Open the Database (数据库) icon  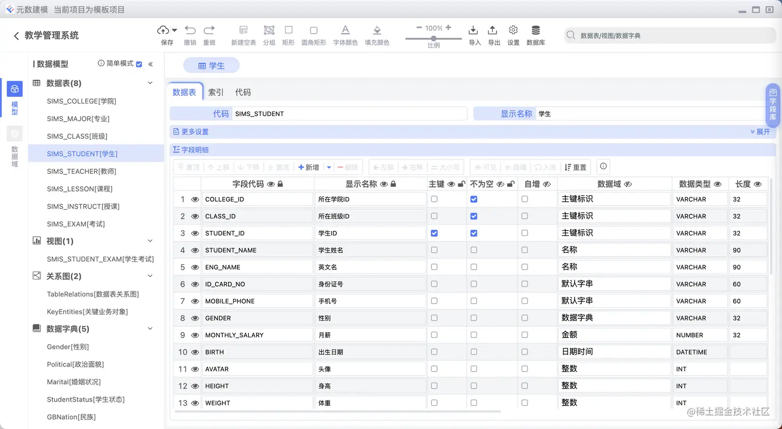pyautogui.click(x=536, y=30)
